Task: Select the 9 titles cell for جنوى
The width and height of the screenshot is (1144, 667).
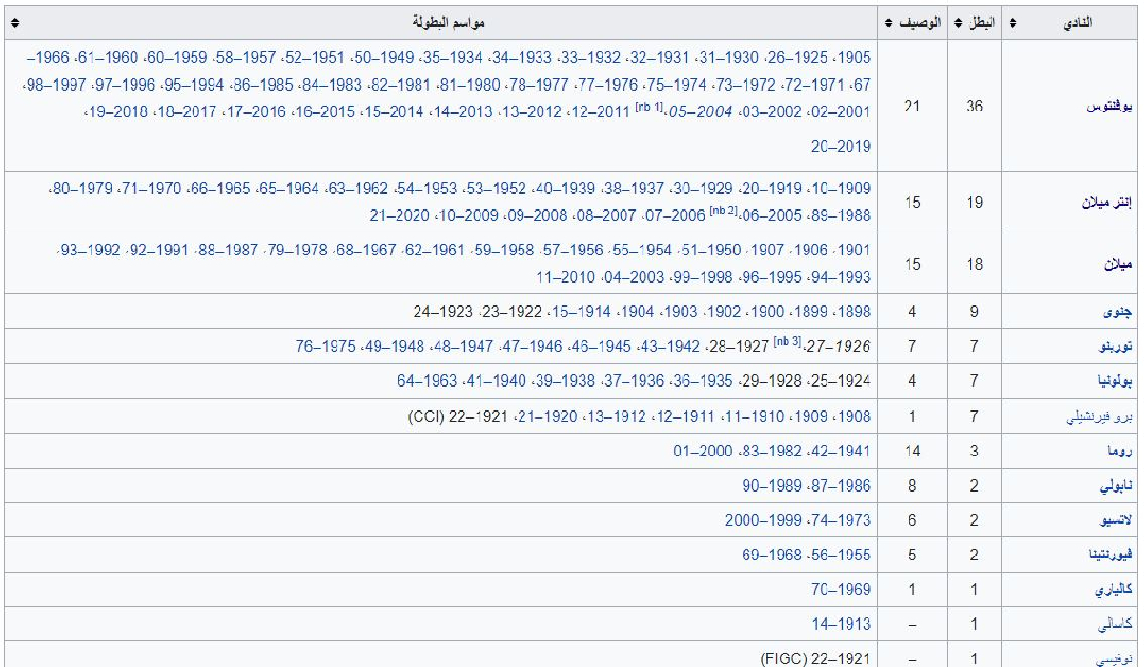Action: 973,312
